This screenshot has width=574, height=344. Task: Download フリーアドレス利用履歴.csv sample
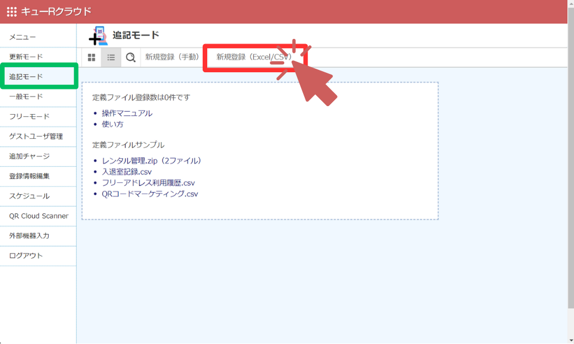[148, 183]
